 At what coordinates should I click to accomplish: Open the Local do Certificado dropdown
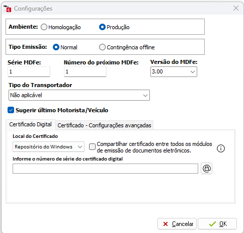[48, 147]
